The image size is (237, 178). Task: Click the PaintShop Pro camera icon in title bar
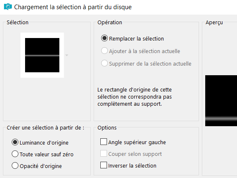click(8, 7)
